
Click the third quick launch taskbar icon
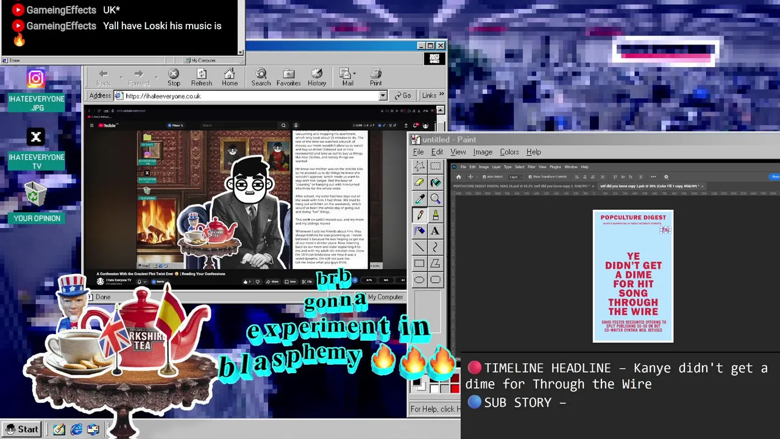(x=93, y=429)
